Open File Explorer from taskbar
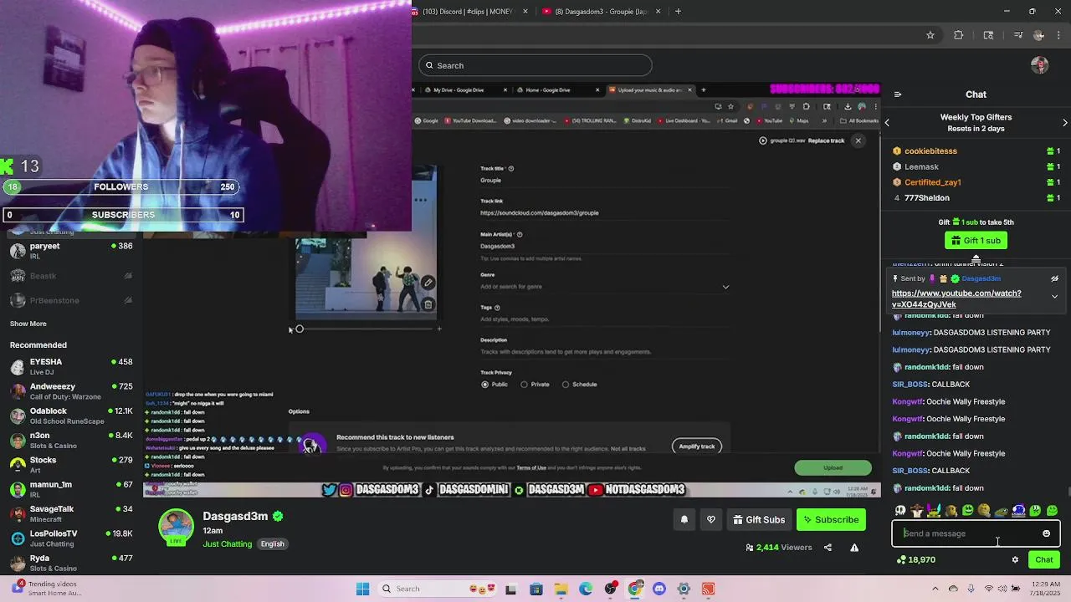Image resolution: width=1071 pixels, height=602 pixels. pos(561,589)
